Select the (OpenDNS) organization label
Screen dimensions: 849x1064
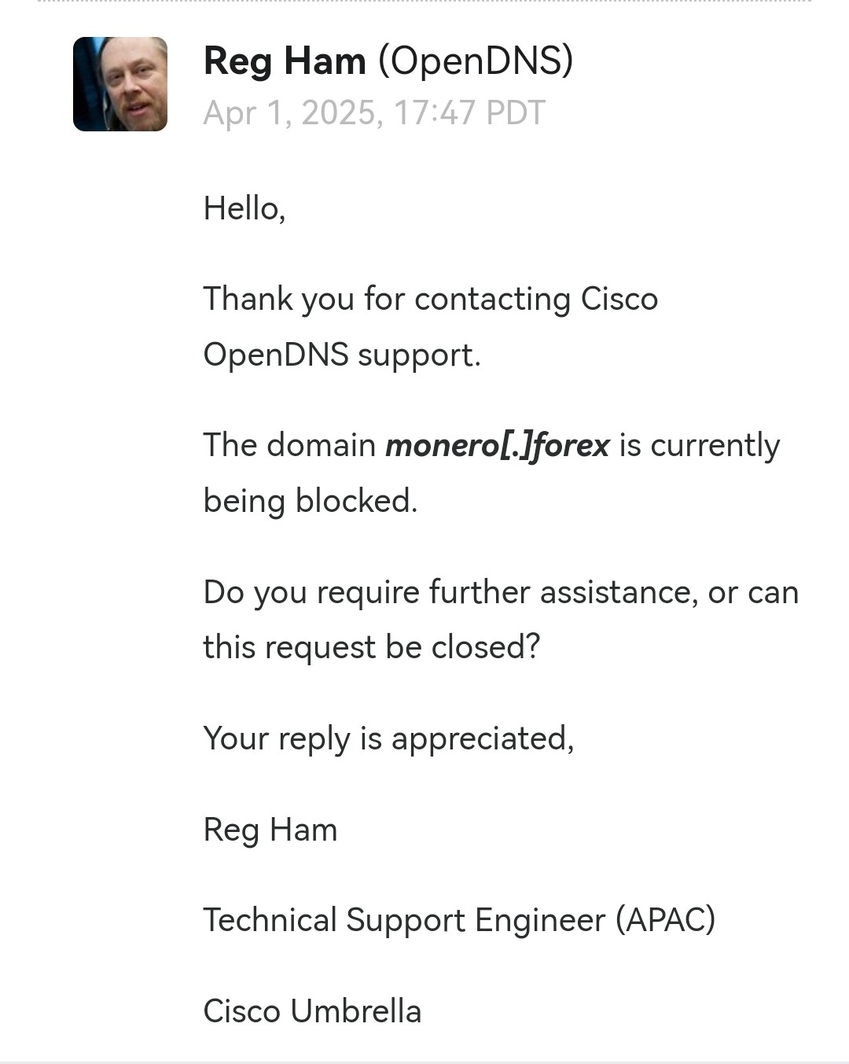coord(476,61)
